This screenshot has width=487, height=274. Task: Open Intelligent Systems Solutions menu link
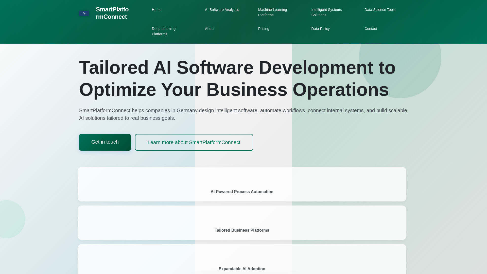coord(326,12)
